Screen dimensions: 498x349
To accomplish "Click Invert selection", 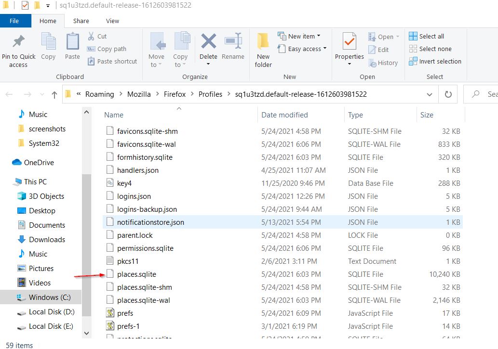I will 435,61.
